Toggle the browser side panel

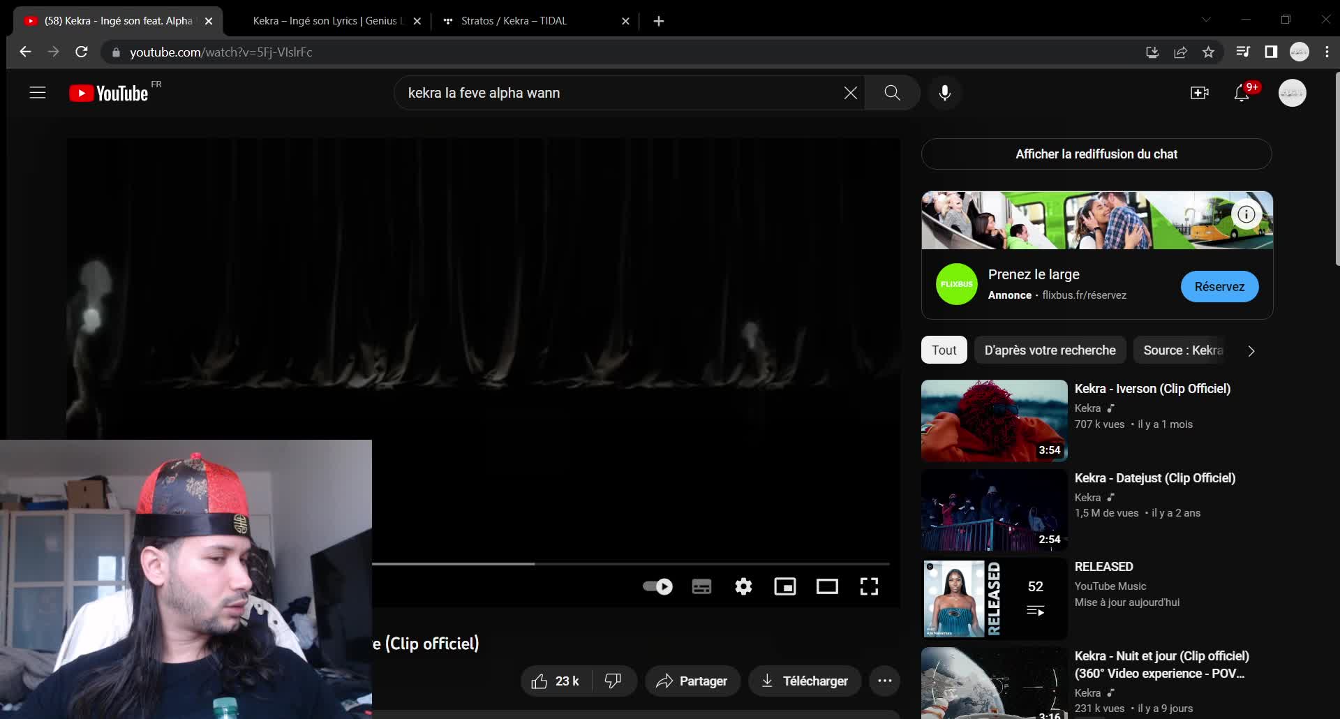pos(1271,52)
